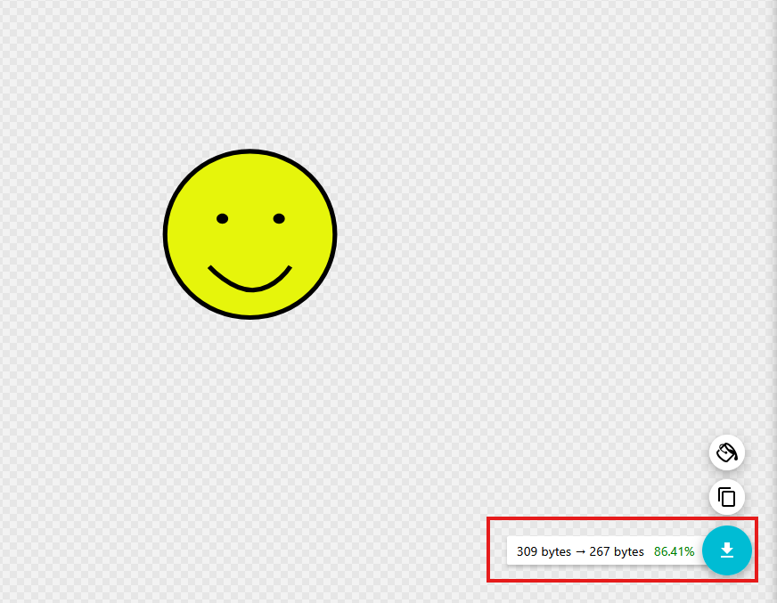Select the "267 bytes" optimized size text
The width and height of the screenshot is (777, 603).
[x=617, y=552]
